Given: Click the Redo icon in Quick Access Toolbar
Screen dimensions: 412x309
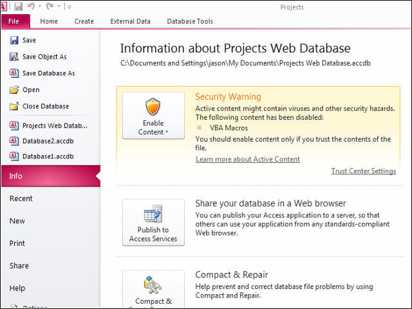Looking at the screenshot, I should (x=50, y=6).
